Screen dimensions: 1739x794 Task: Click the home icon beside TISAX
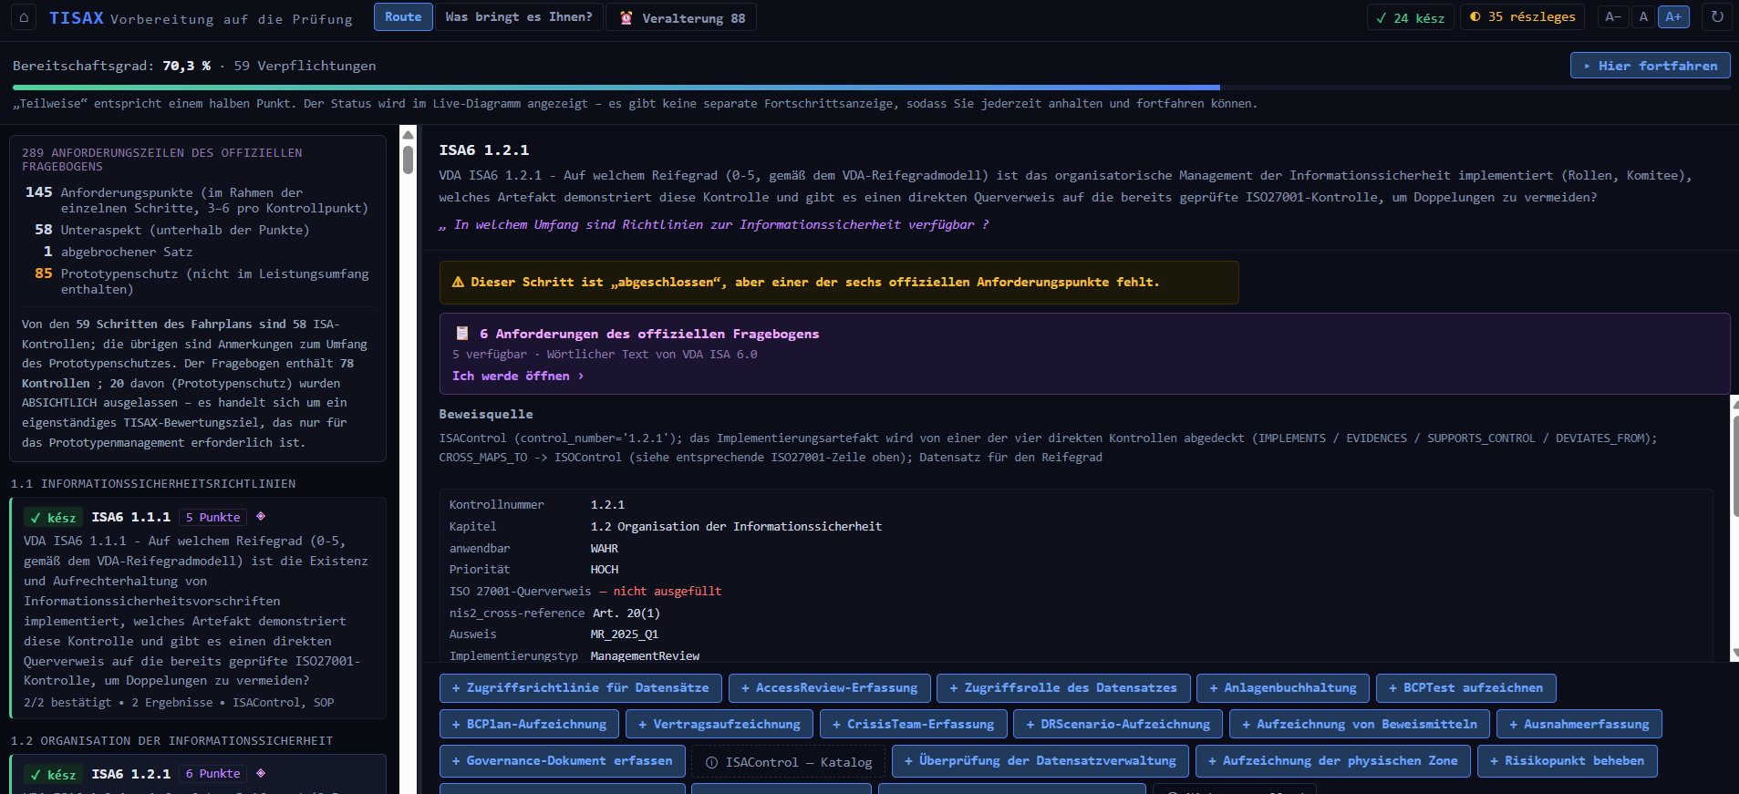coord(24,17)
